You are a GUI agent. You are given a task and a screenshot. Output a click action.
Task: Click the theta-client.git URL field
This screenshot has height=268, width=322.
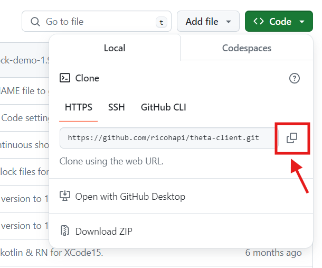[168, 138]
